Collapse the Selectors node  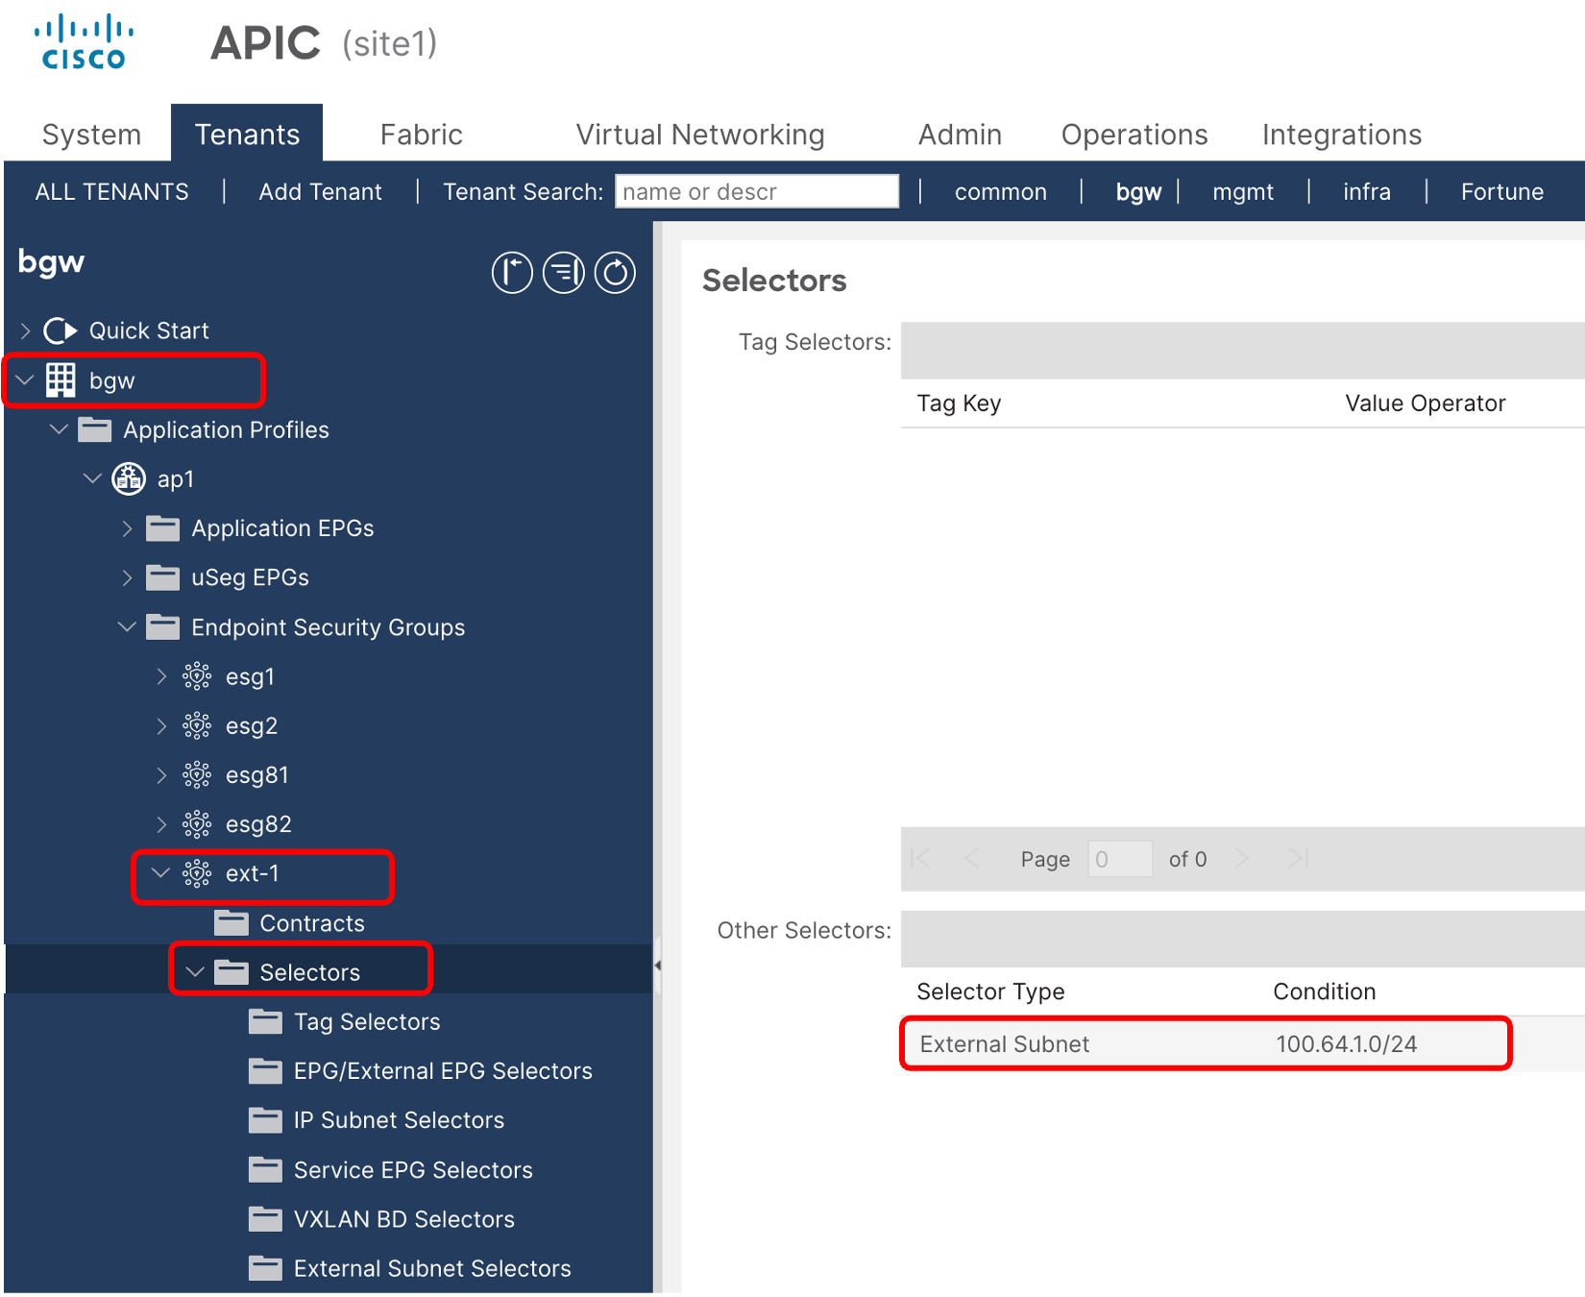(195, 972)
